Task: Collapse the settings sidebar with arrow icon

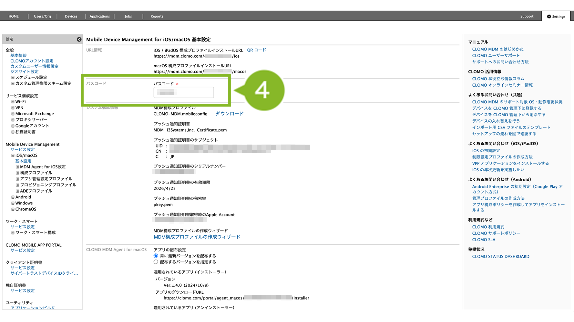Action: [x=79, y=39]
